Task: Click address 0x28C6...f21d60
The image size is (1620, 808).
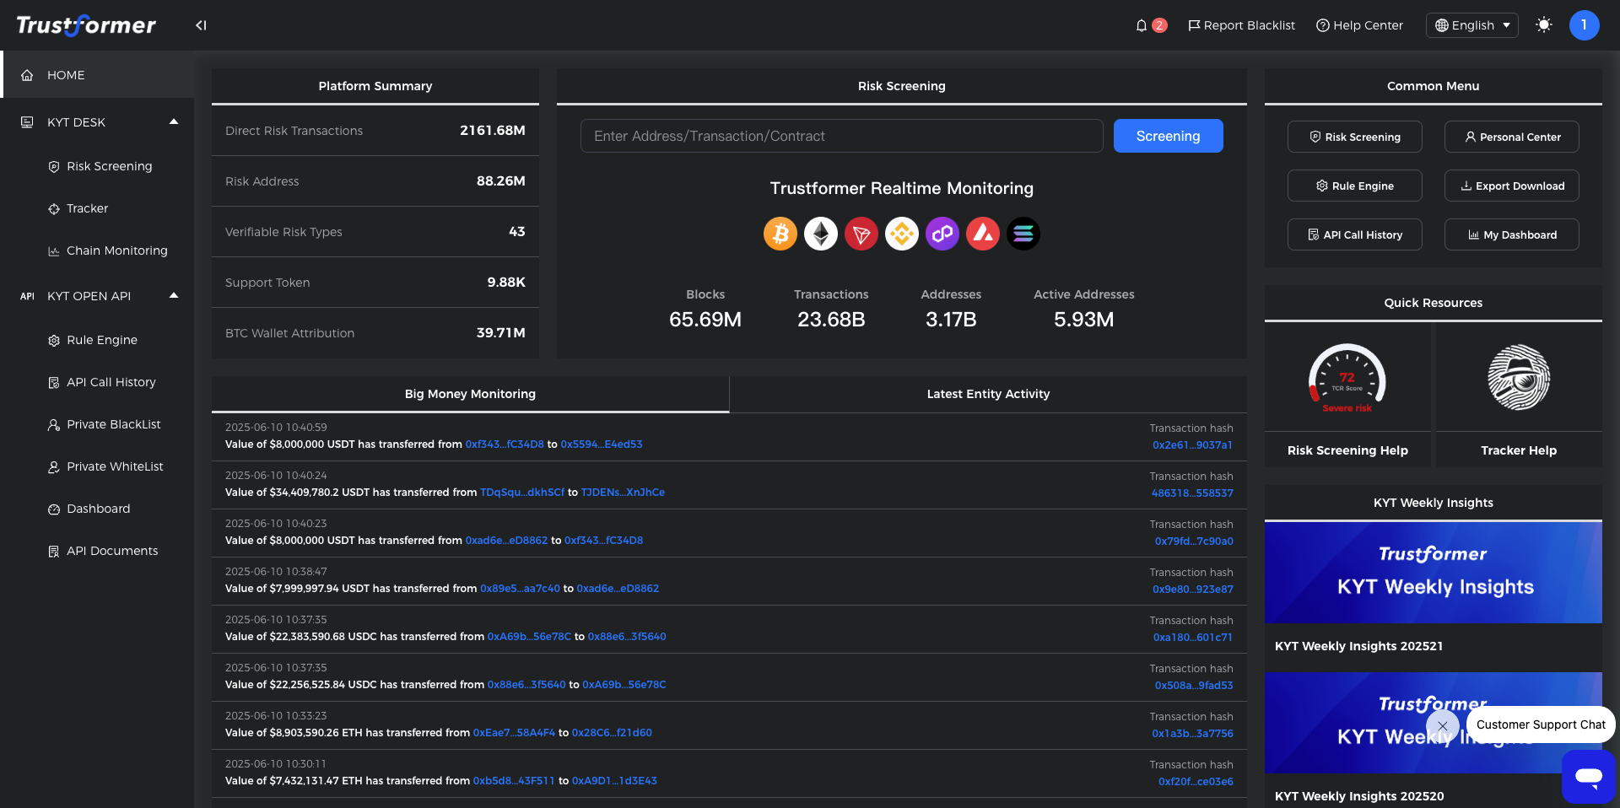Action: [612, 733]
